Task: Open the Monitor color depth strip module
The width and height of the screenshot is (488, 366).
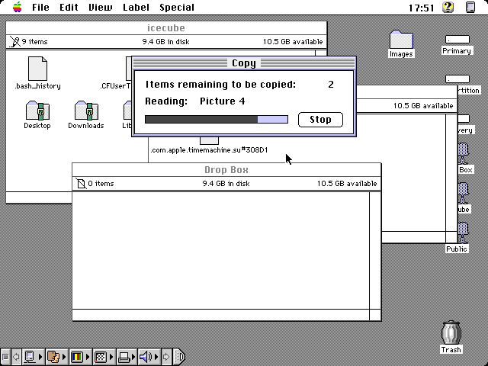Action: pyautogui.click(x=80, y=357)
